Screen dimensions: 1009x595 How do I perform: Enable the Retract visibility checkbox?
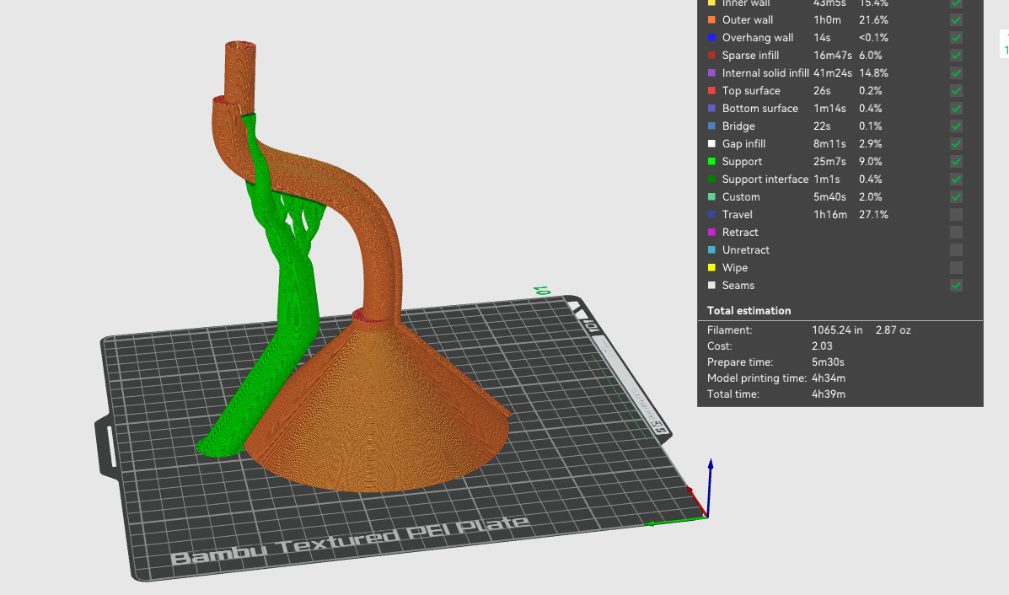click(x=956, y=233)
